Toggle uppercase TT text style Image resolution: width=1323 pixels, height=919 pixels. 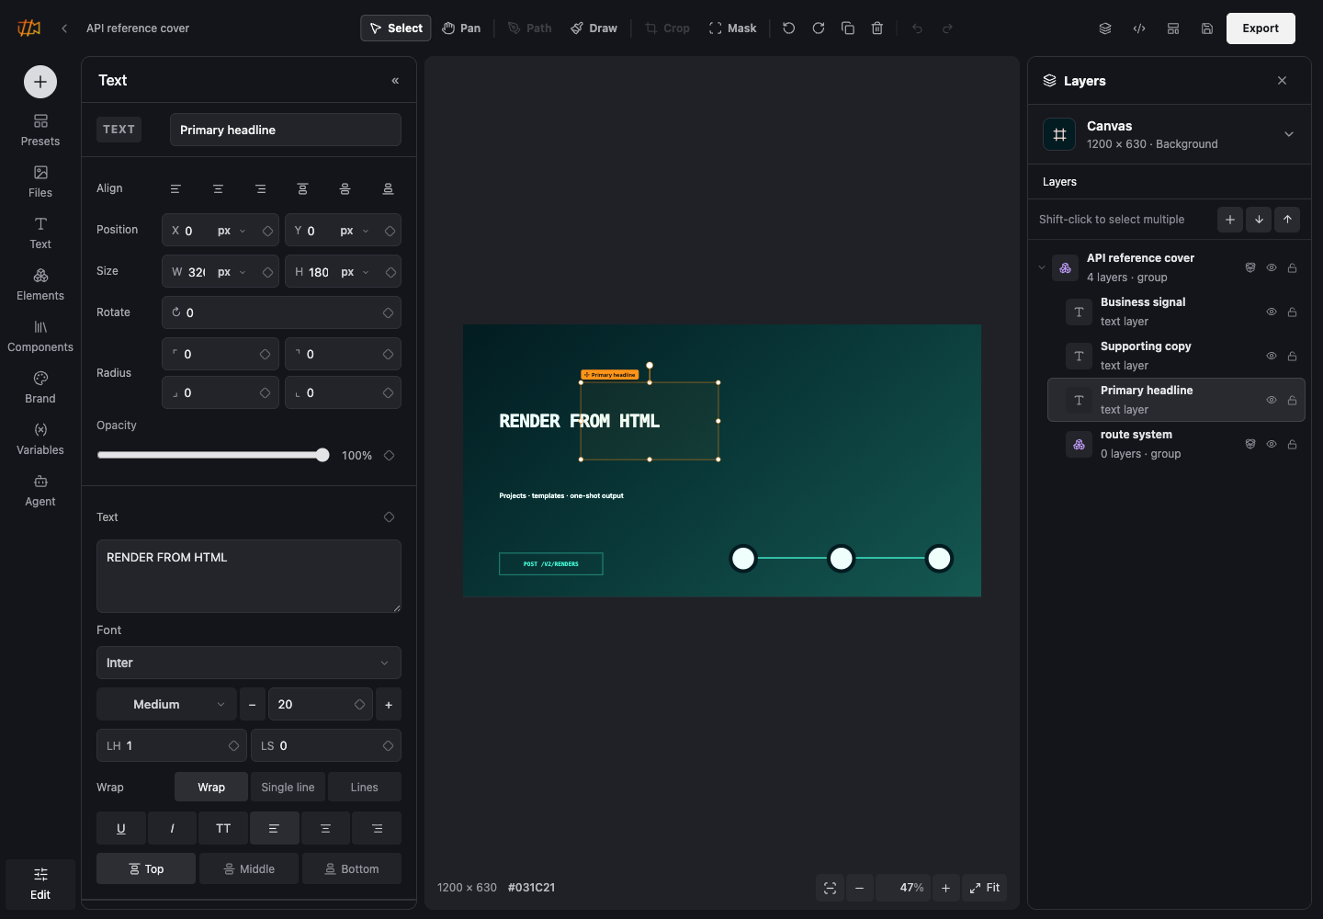coord(223,828)
